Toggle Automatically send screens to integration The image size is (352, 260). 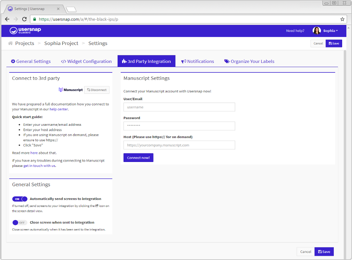pyautogui.click(x=20, y=199)
